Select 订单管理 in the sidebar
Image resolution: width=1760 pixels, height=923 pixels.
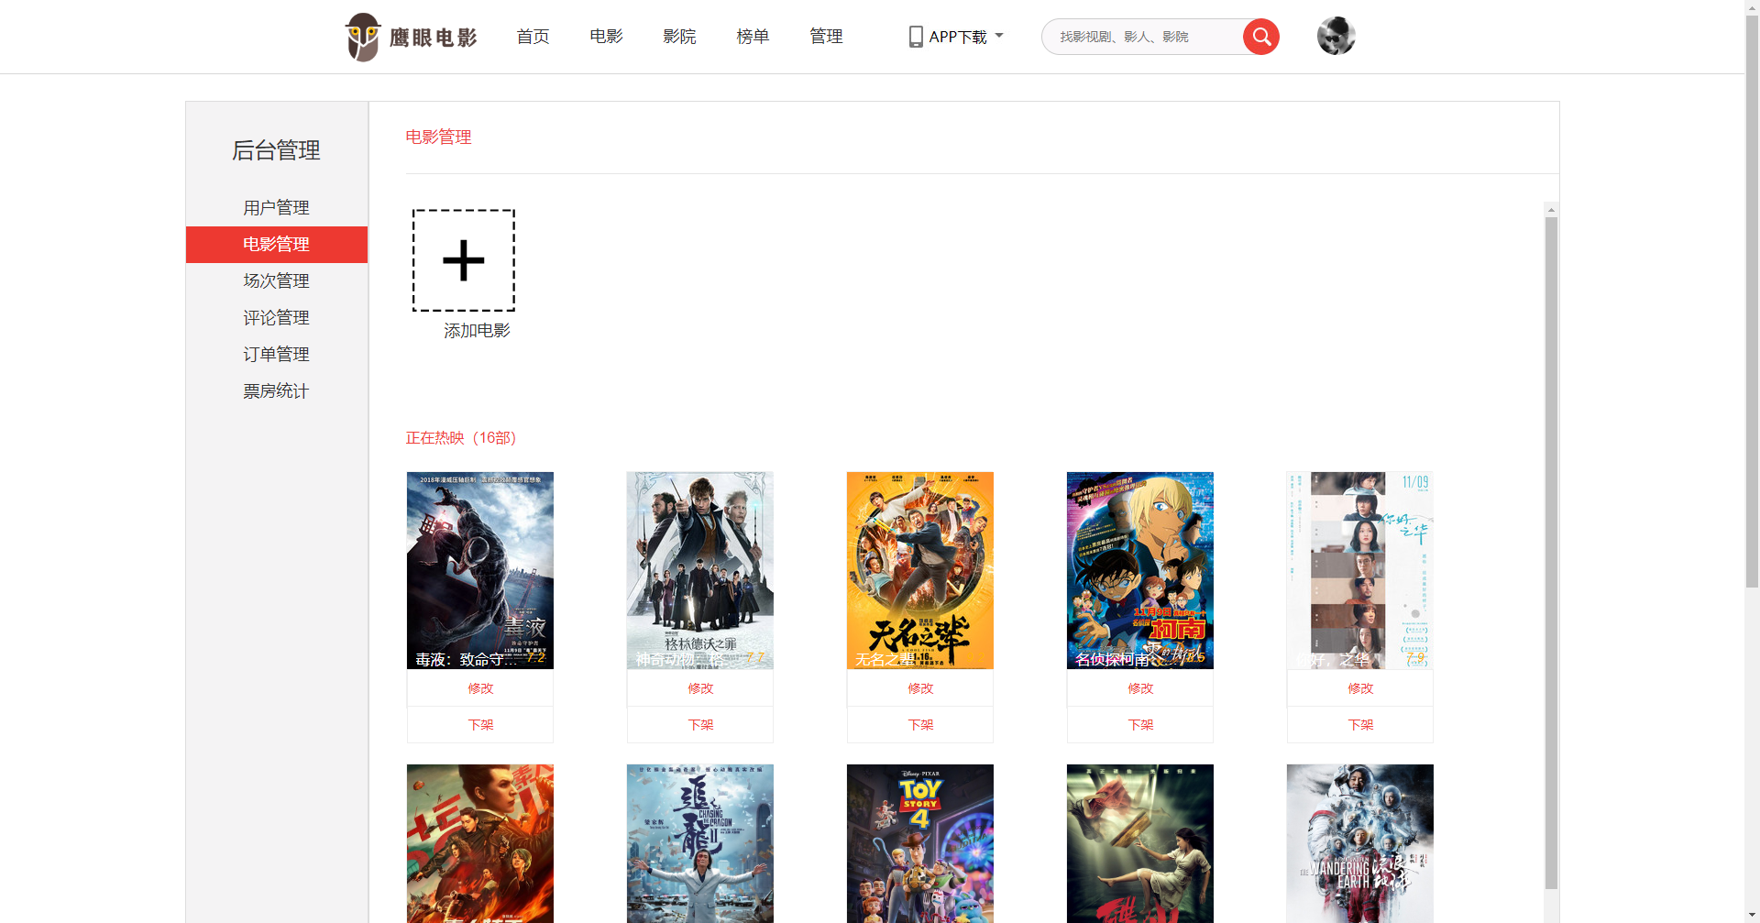click(x=276, y=355)
